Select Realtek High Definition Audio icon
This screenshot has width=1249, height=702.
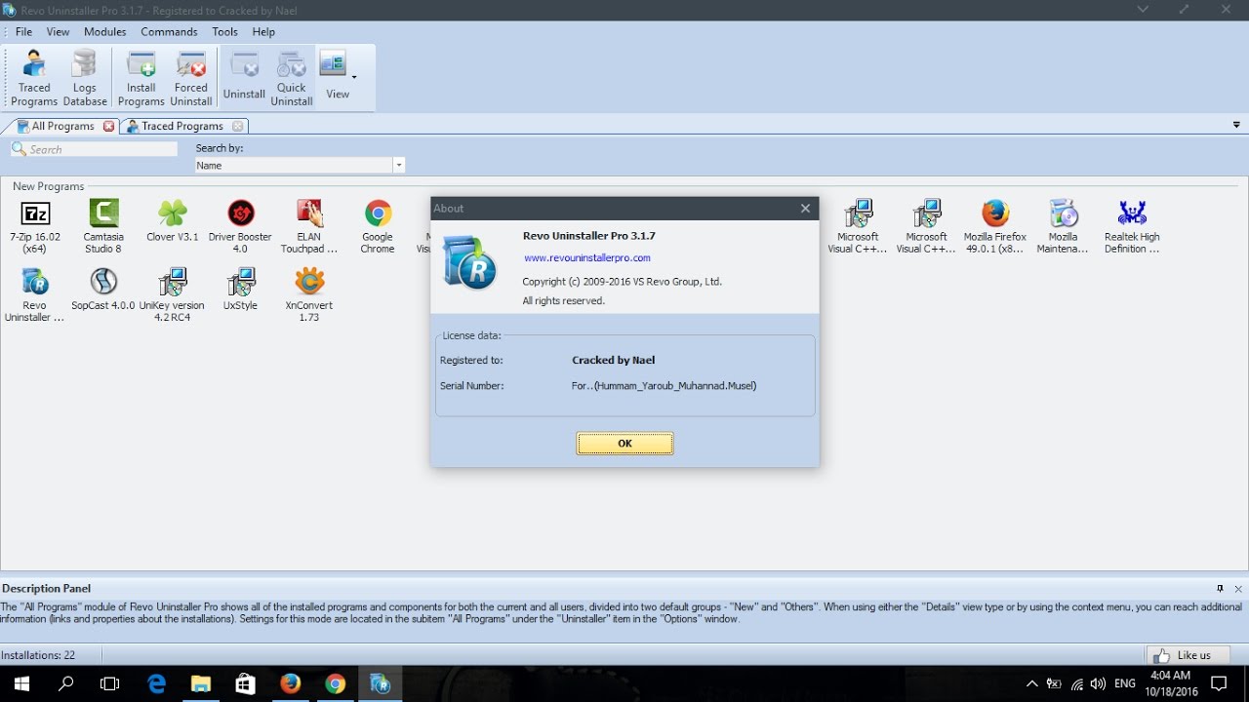point(1132,227)
